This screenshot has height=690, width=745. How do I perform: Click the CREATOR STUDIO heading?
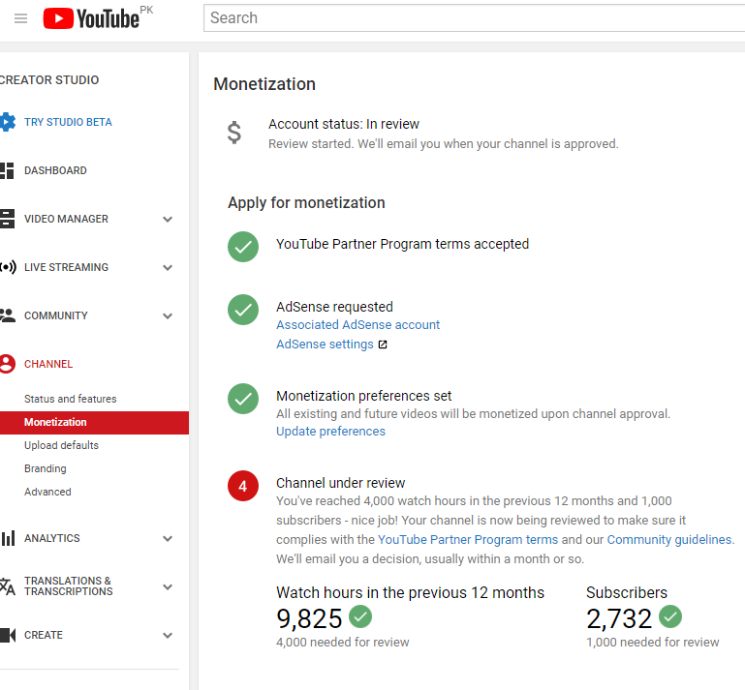click(x=49, y=79)
